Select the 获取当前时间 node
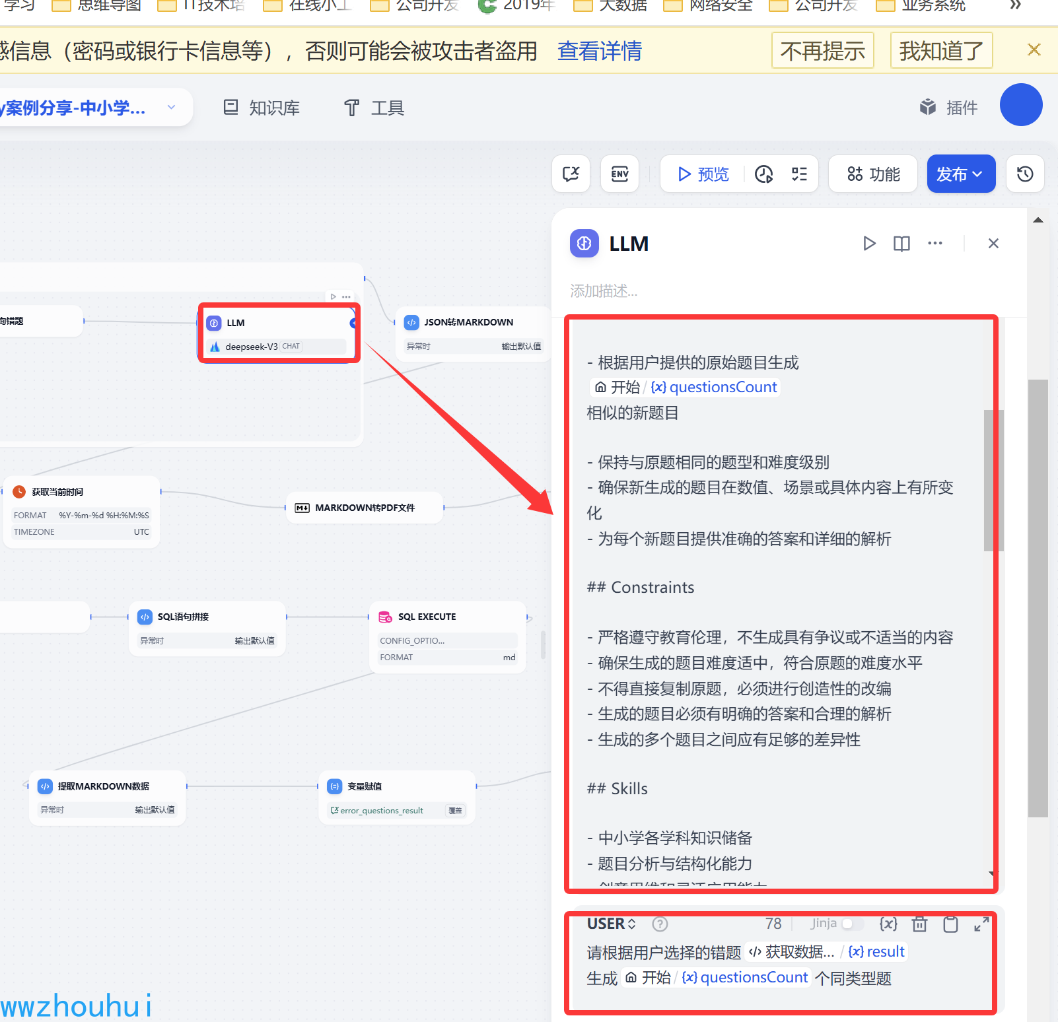This screenshot has width=1058, height=1022. click(82, 512)
